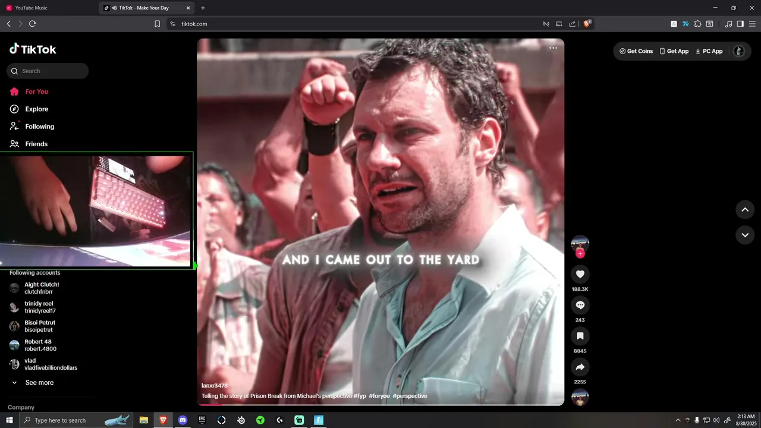This screenshot has width=761, height=428.
Task: Open Epic Games Launcher from the taskbar
Action: tap(202, 420)
